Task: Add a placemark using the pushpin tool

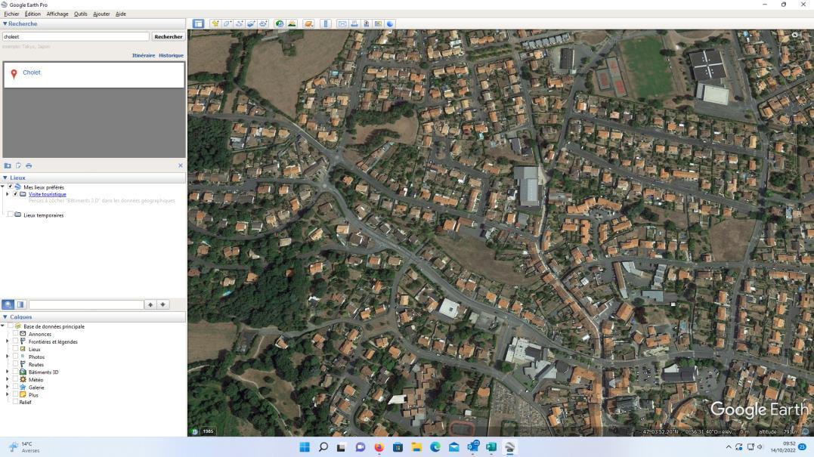Action: pyautogui.click(x=215, y=24)
